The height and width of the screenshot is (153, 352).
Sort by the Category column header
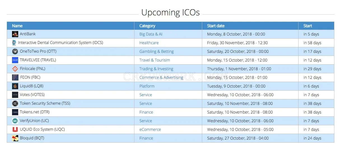(147, 26)
